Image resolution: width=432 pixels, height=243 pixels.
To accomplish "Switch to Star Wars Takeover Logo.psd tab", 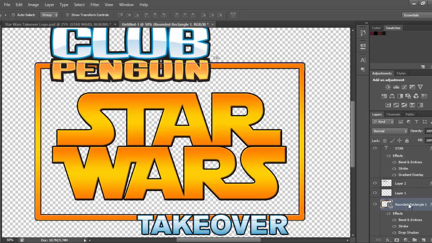I will (57, 24).
